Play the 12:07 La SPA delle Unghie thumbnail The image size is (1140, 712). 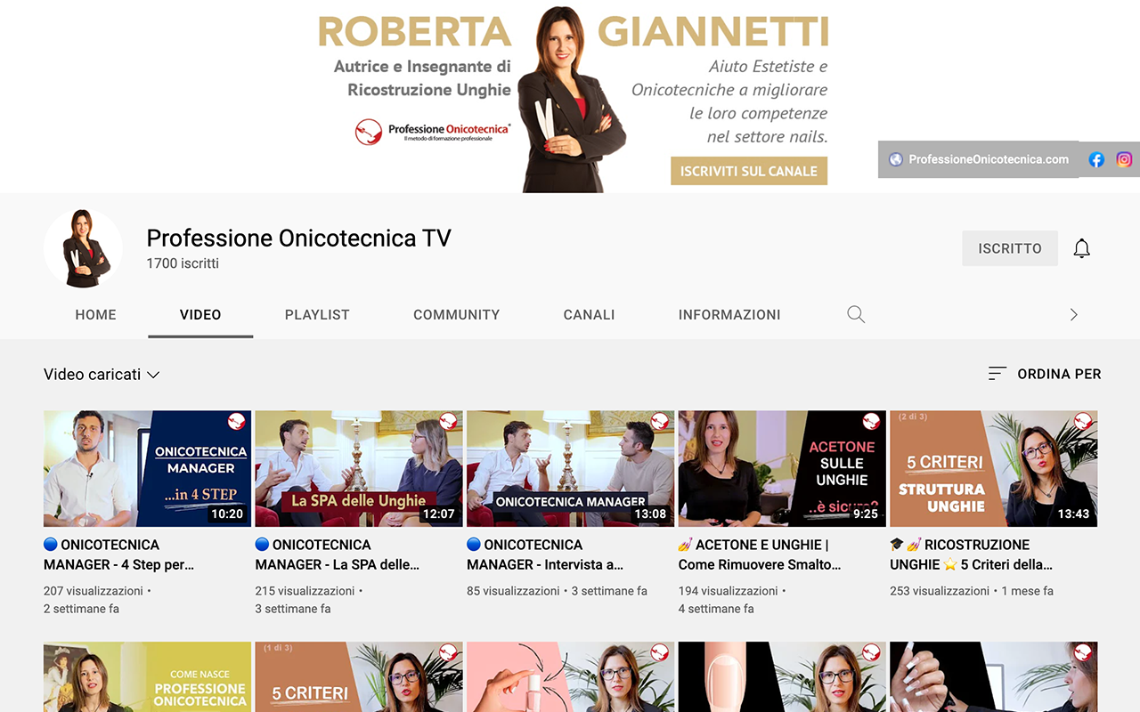(x=359, y=469)
